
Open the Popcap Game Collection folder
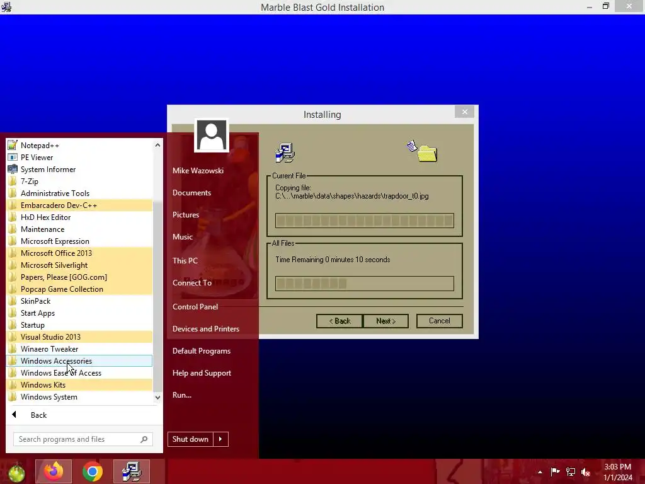79,289
